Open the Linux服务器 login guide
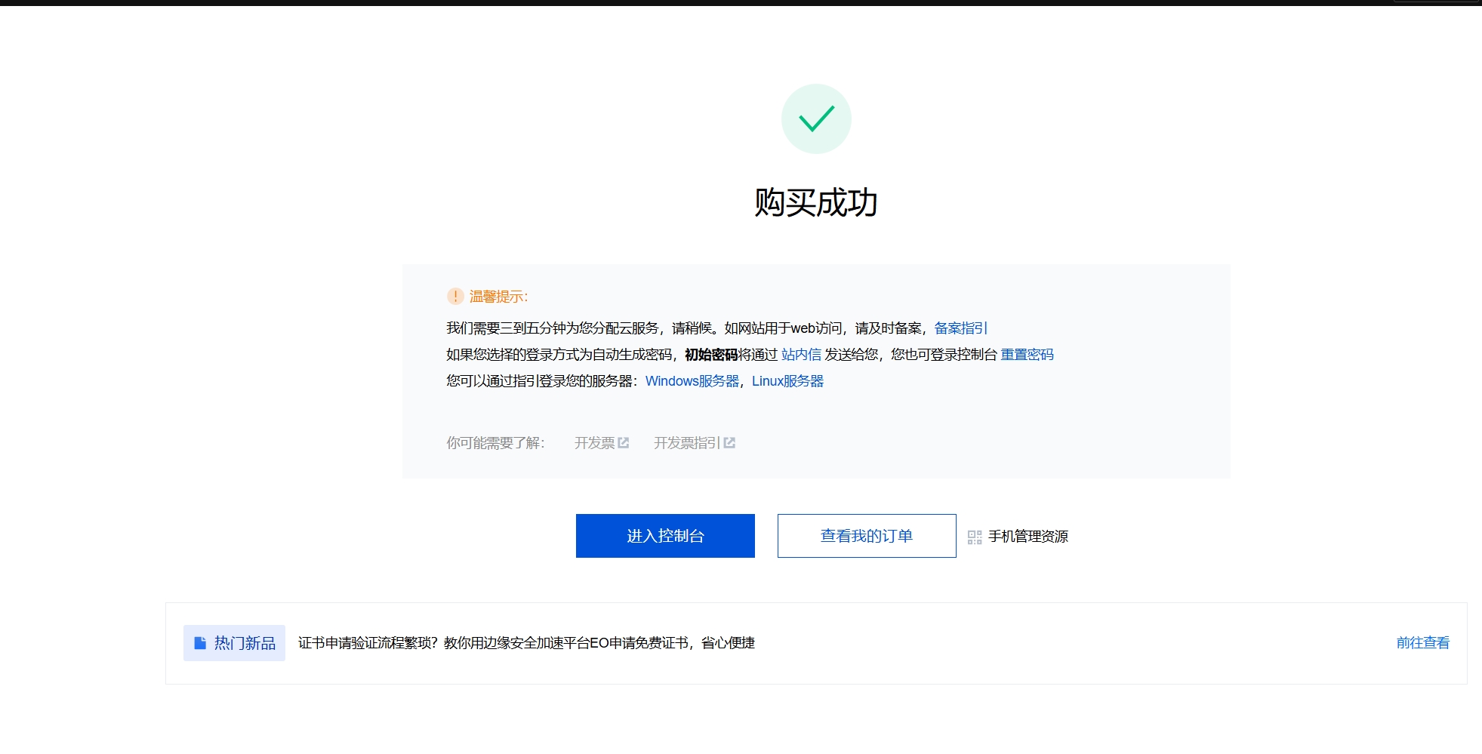1482x754 pixels. click(787, 381)
